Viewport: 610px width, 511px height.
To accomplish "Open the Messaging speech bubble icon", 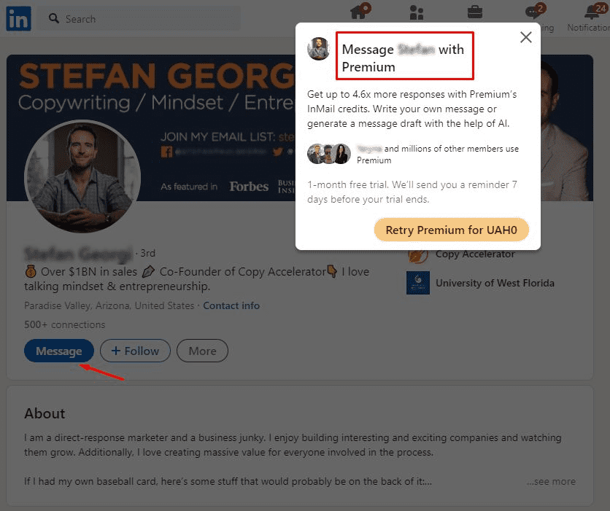I will [533, 12].
